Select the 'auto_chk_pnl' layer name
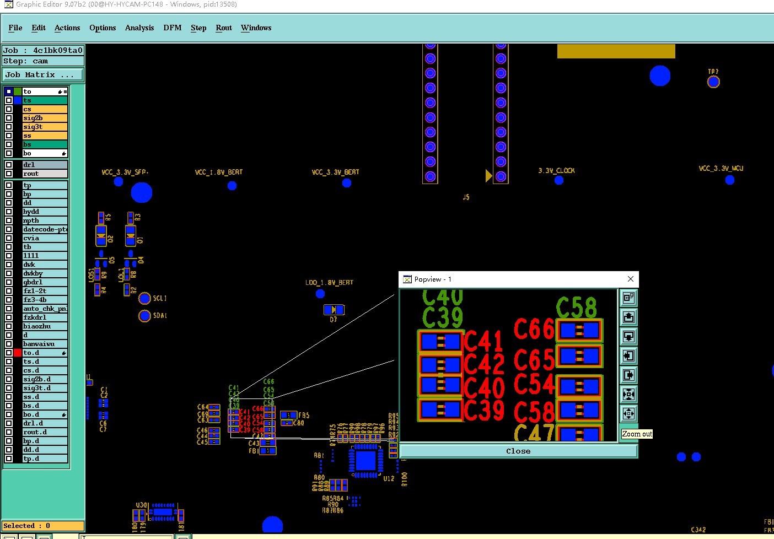 click(x=45, y=309)
